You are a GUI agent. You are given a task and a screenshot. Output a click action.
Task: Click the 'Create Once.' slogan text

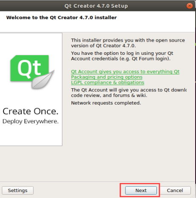click(x=31, y=111)
